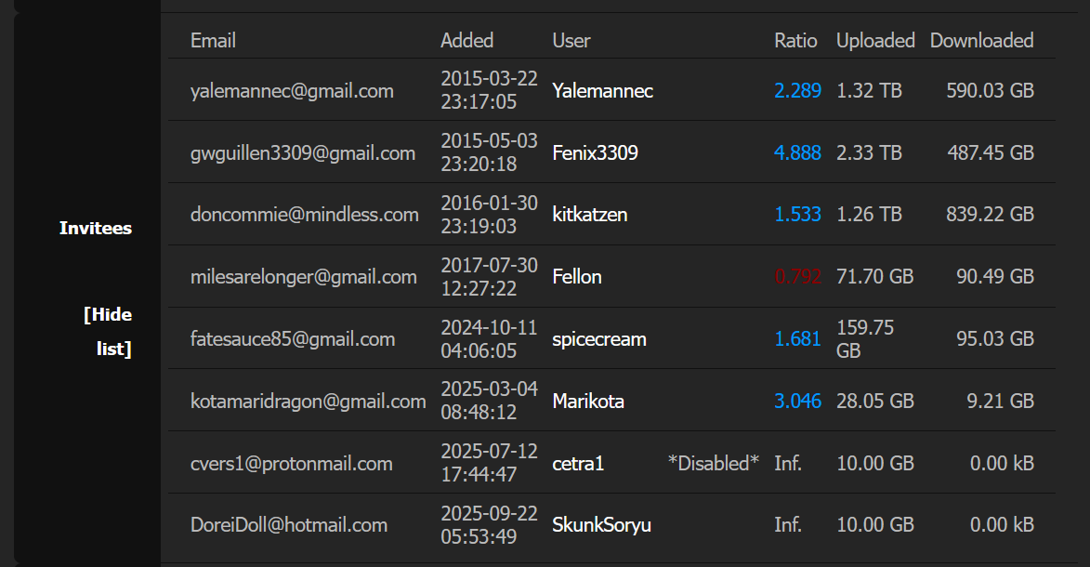
Task: Visit kitkatzen's profile page
Action: 589,215
